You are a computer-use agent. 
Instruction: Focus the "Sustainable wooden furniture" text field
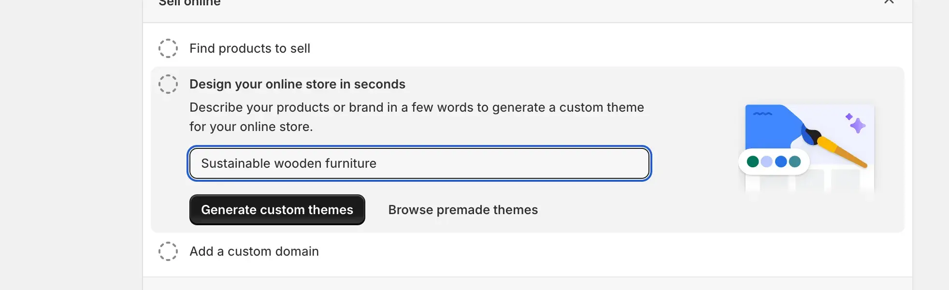tap(419, 163)
